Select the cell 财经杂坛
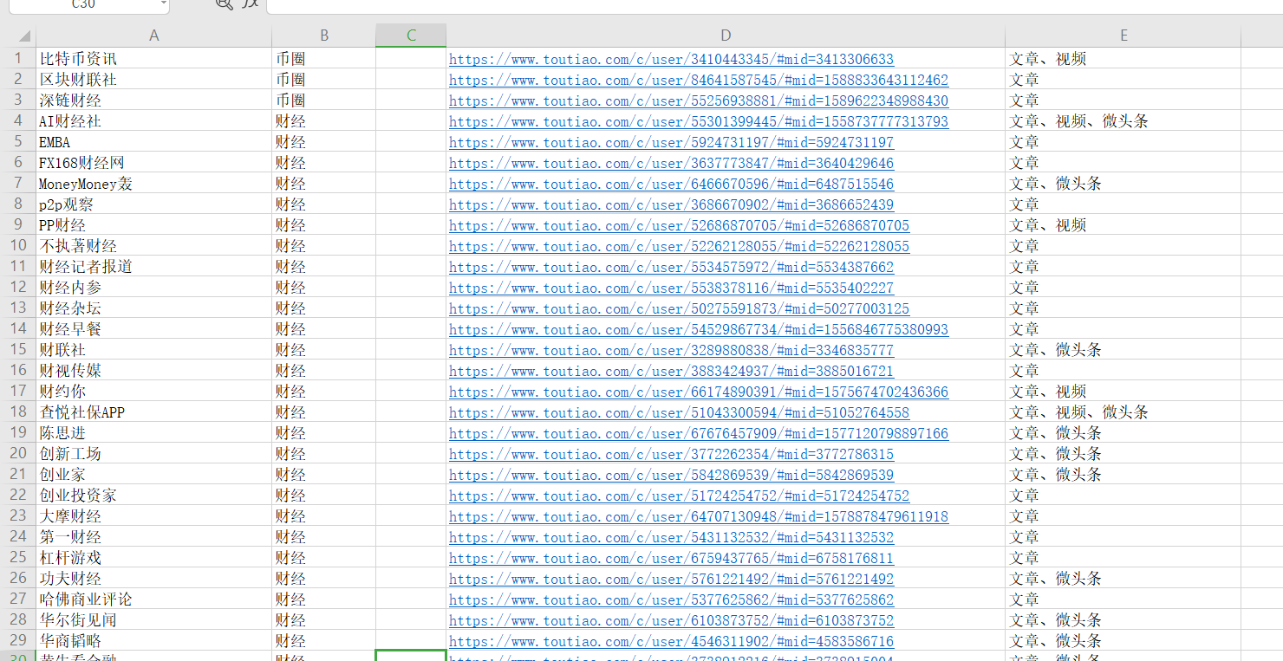1283x661 pixels. coord(153,308)
